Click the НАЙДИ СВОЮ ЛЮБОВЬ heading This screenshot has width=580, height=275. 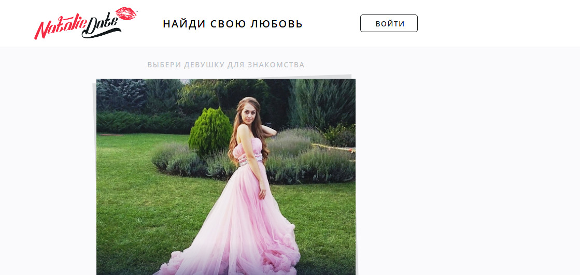pyautogui.click(x=233, y=24)
